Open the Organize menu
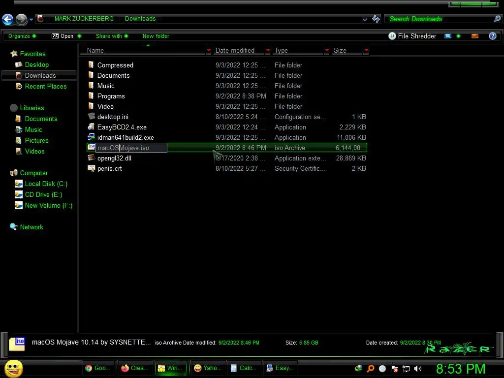 click(x=22, y=36)
